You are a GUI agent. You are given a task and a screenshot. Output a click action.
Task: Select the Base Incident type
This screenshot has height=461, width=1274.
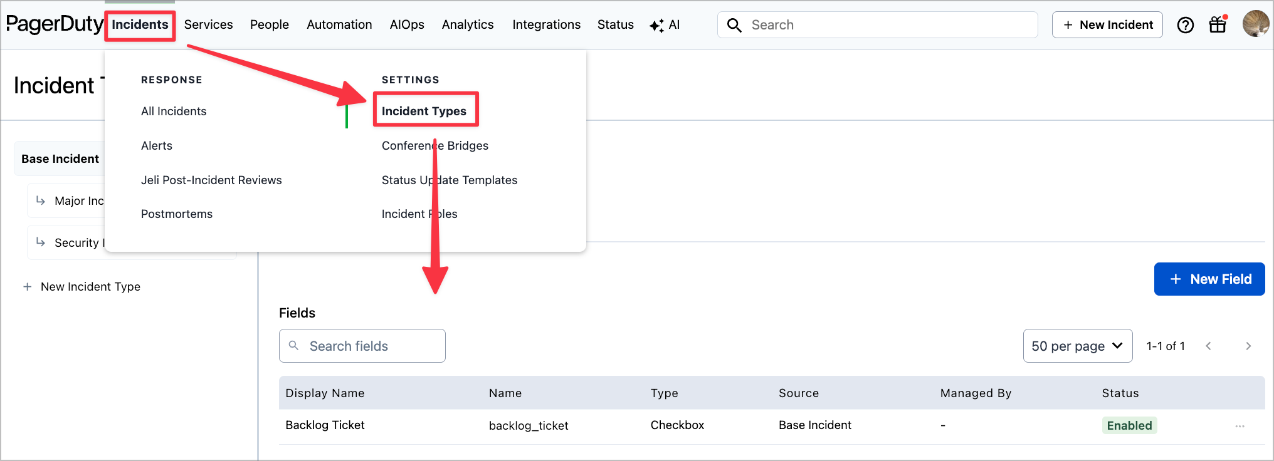[x=60, y=158]
